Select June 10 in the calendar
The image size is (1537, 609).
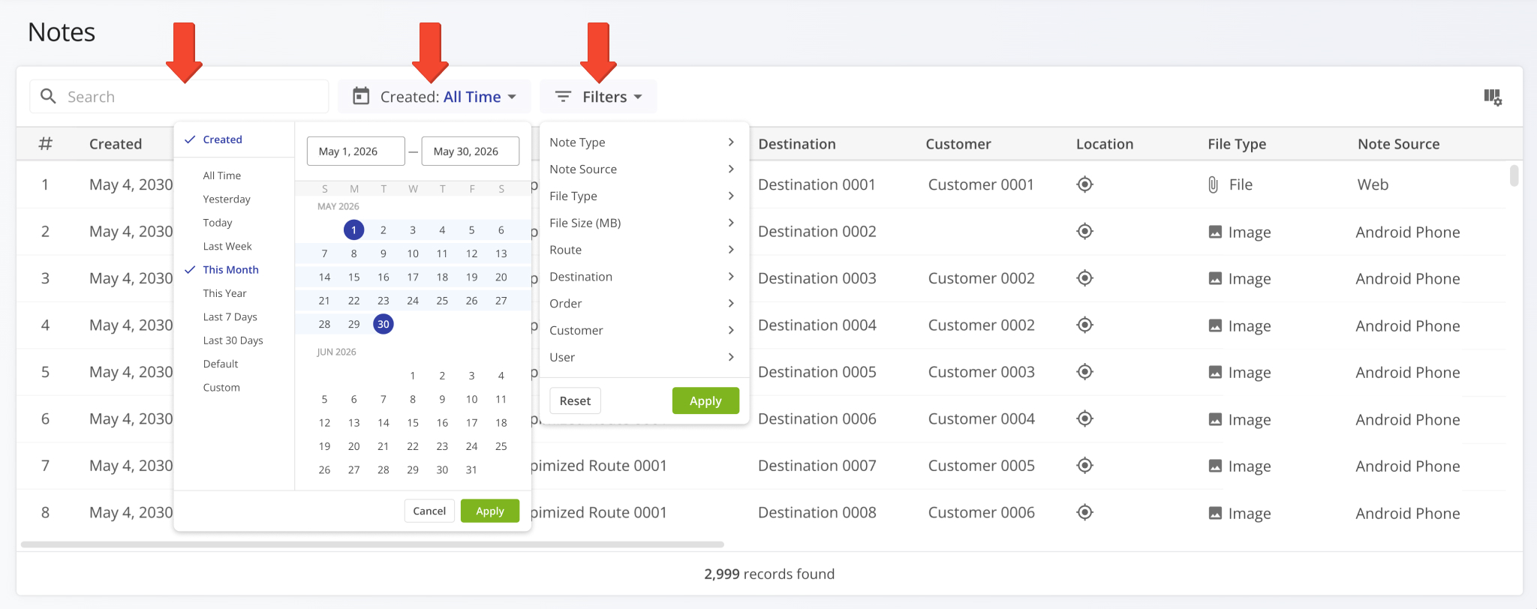(x=471, y=399)
